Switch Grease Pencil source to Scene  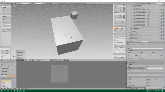[116, 28]
